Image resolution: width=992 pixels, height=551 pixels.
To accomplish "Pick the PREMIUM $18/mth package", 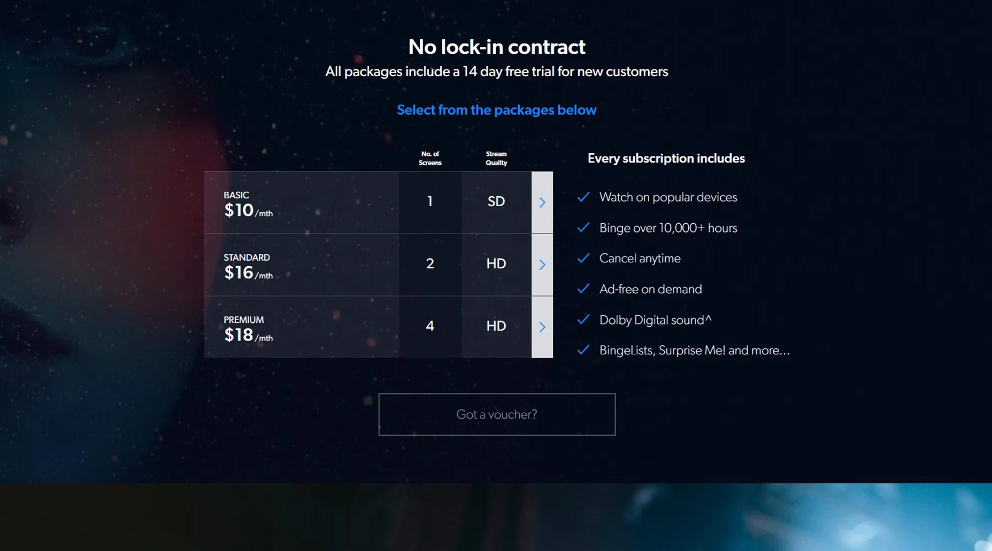I will [248, 328].
